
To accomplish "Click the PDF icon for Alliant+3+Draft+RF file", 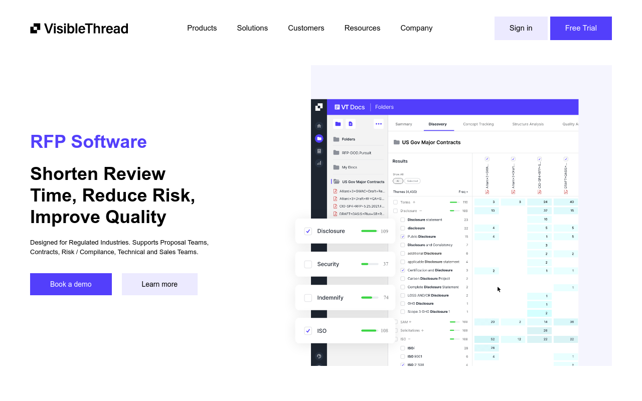I will [x=336, y=198].
